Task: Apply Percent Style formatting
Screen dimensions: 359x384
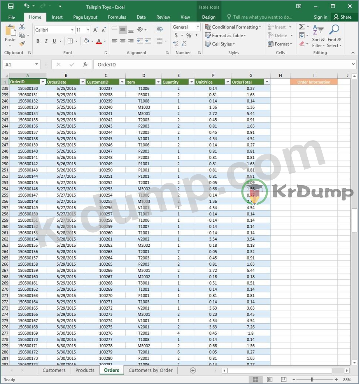Action: [x=189, y=35]
